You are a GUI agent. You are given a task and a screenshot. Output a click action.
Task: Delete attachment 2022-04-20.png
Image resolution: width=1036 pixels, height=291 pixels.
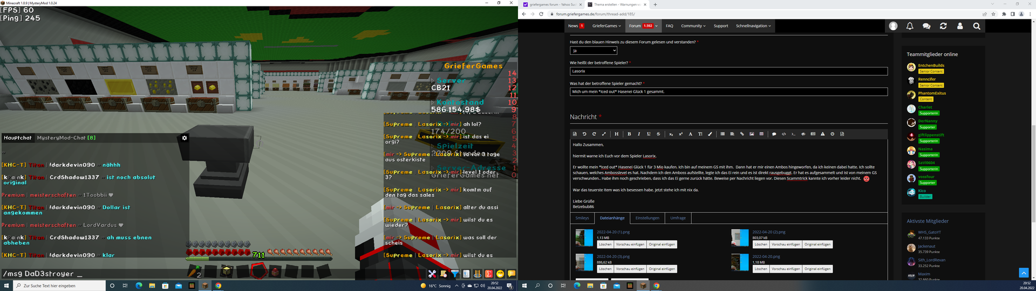[761, 268]
